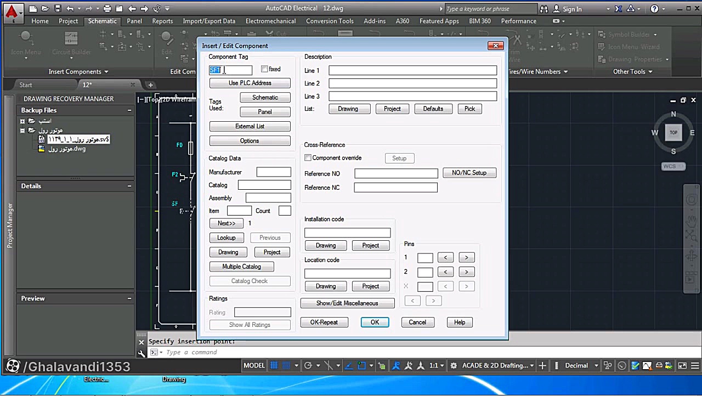Screen dimensions: 702x396
Task: Close the command line with X icon
Action: [141, 342]
